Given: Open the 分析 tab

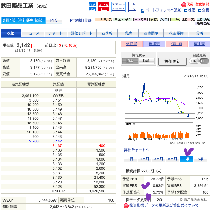Looking at the screenshot, I should (200, 33).
